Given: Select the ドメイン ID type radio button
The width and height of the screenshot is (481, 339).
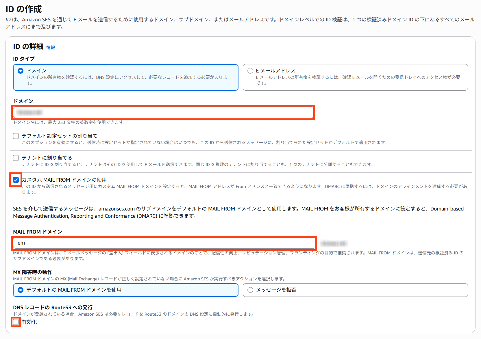Looking at the screenshot, I should tap(21, 71).
